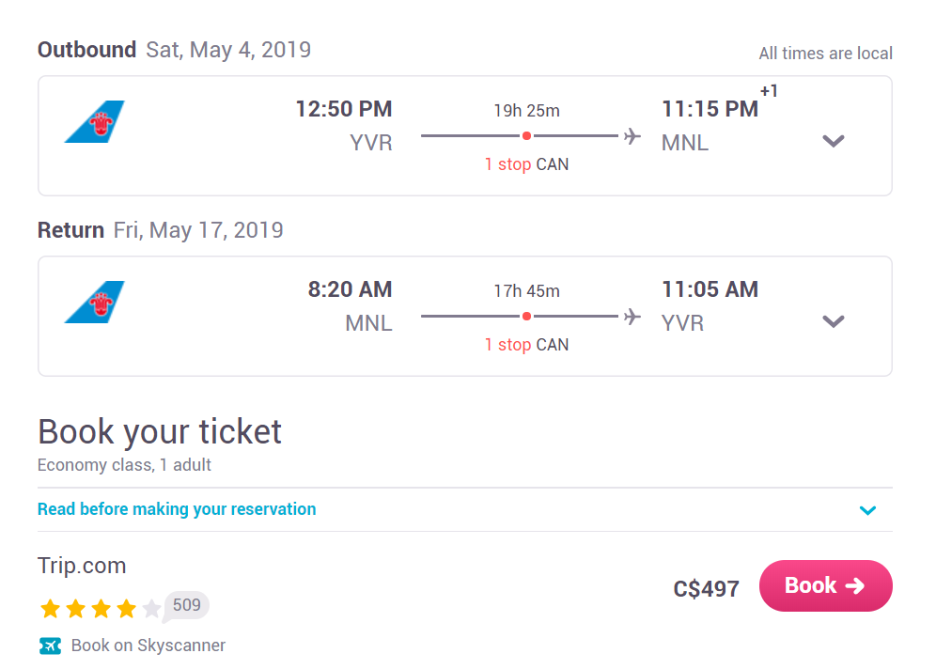
Task: Click the 1 stop CAN label on outbound
Action: click(526, 164)
